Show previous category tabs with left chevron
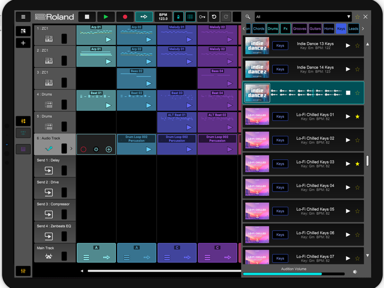Image resolution: width=384 pixels, height=288 pixels. coord(244,29)
